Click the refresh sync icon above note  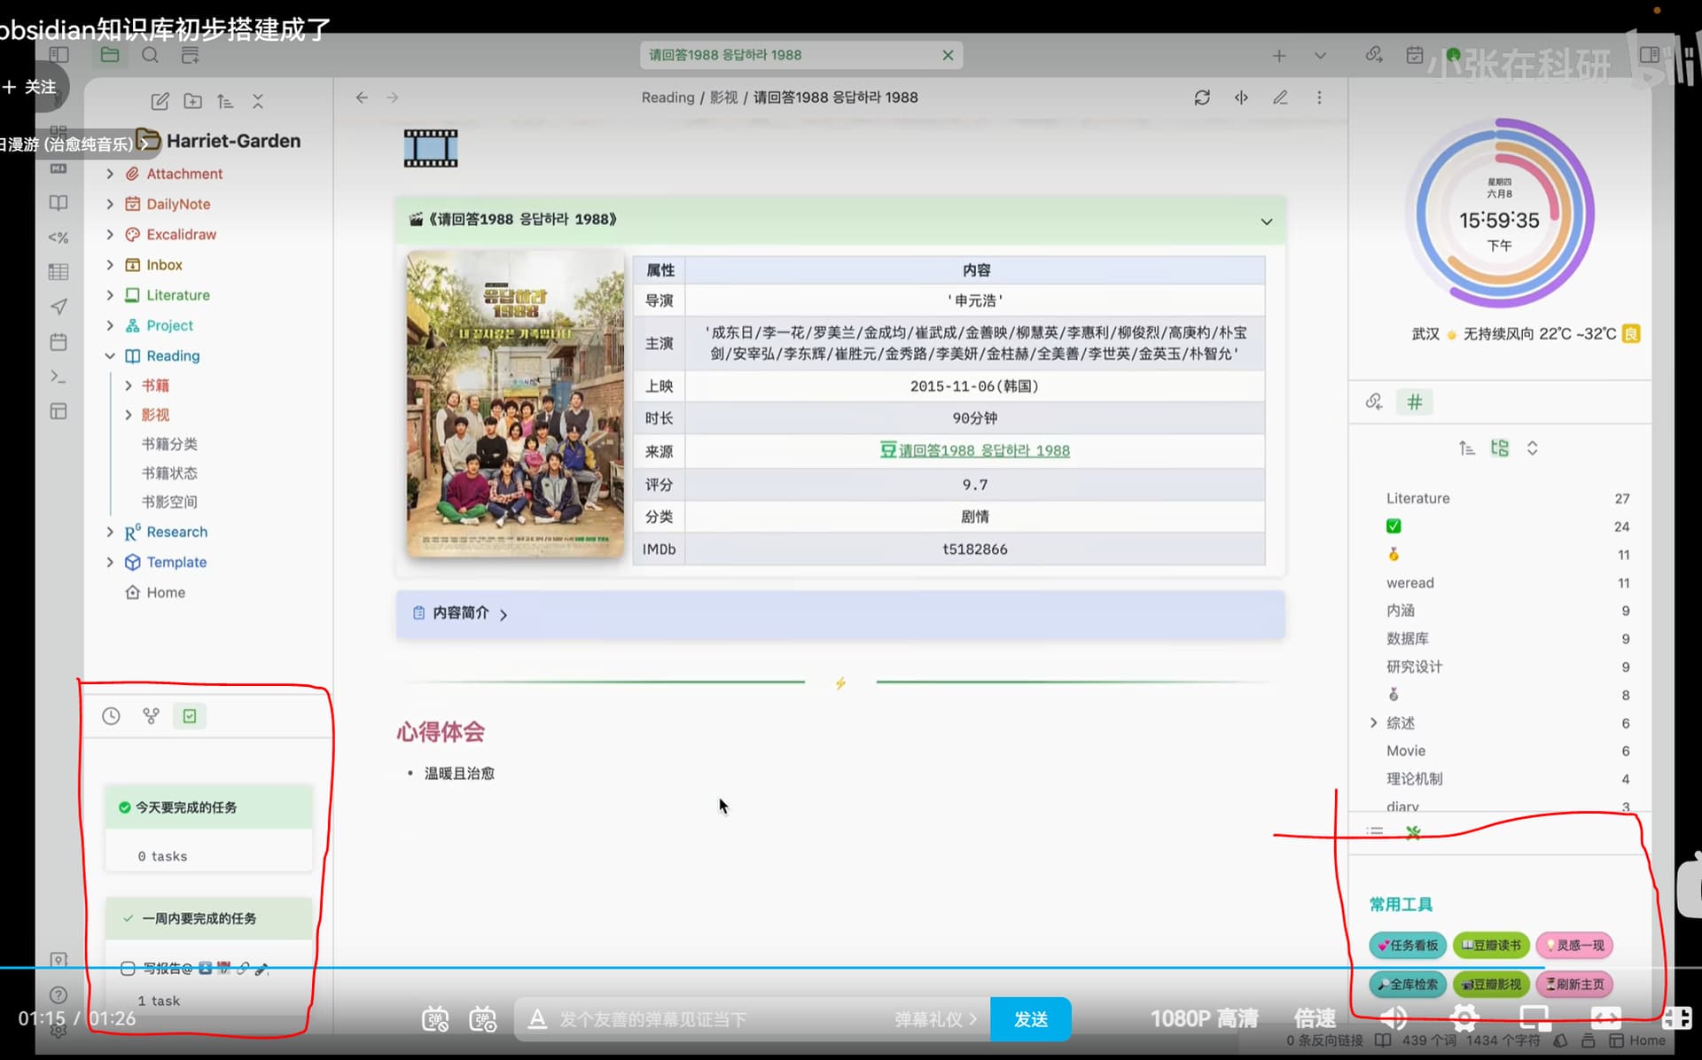(x=1202, y=97)
